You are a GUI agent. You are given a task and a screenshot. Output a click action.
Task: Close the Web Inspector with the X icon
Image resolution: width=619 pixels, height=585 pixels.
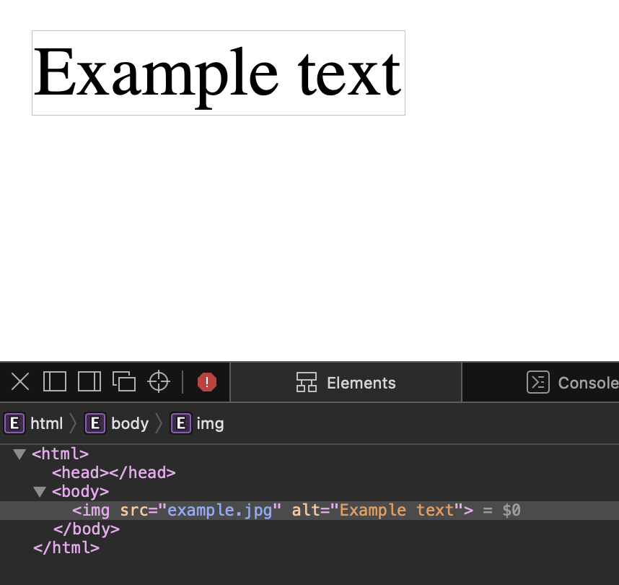20,382
